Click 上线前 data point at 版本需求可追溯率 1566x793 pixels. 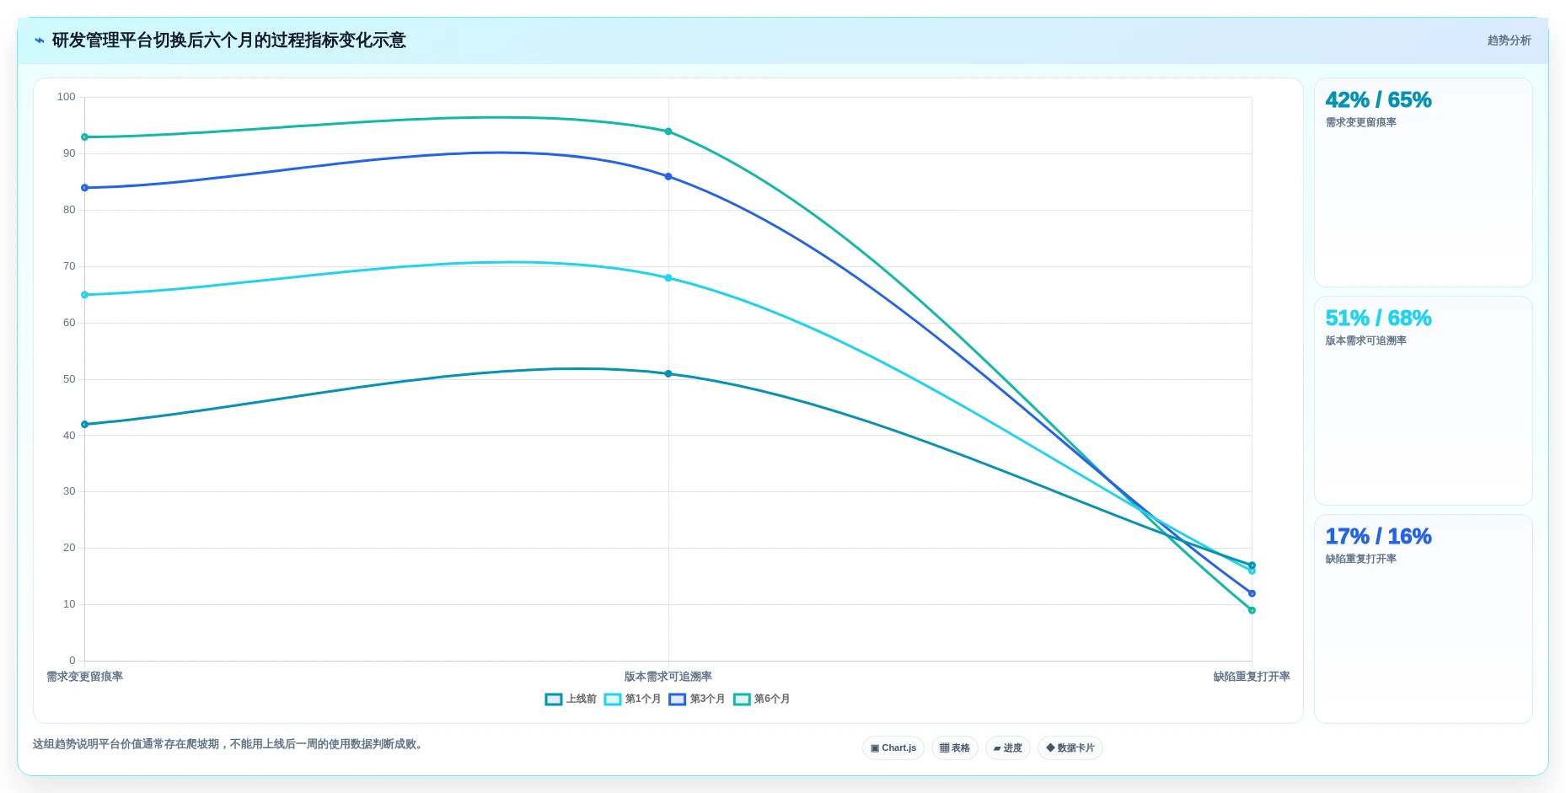click(668, 374)
